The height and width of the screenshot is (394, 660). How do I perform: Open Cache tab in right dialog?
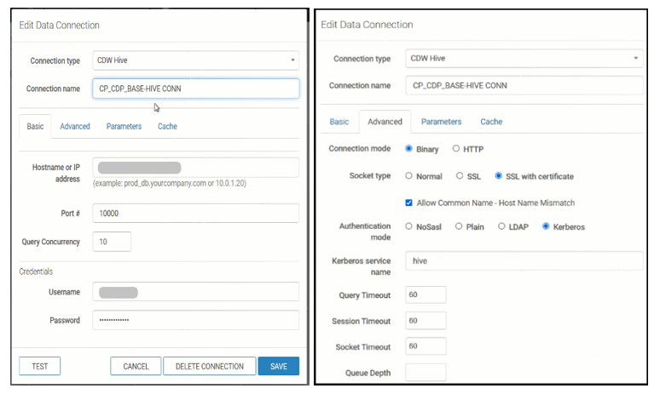click(x=492, y=122)
